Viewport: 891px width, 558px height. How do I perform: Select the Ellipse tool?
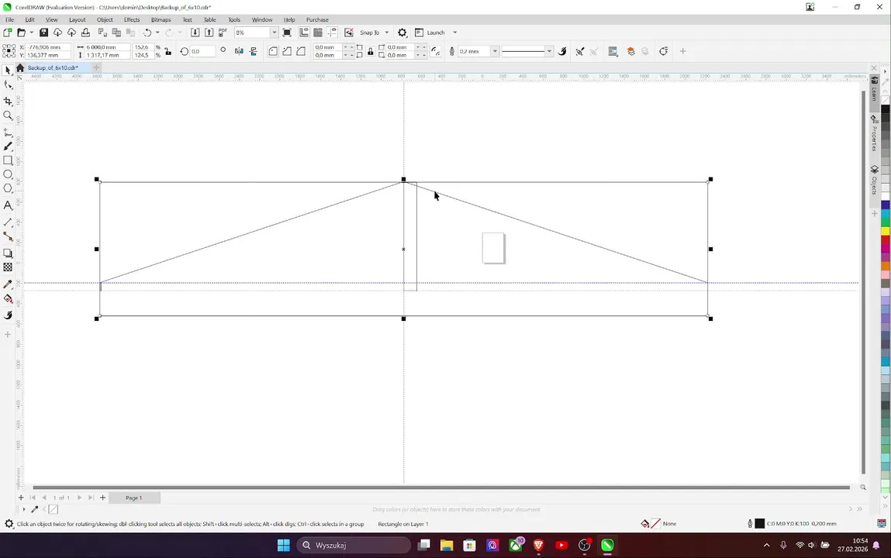(x=8, y=174)
